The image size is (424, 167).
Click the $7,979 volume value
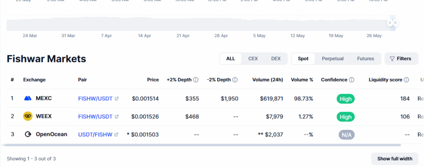point(275,117)
